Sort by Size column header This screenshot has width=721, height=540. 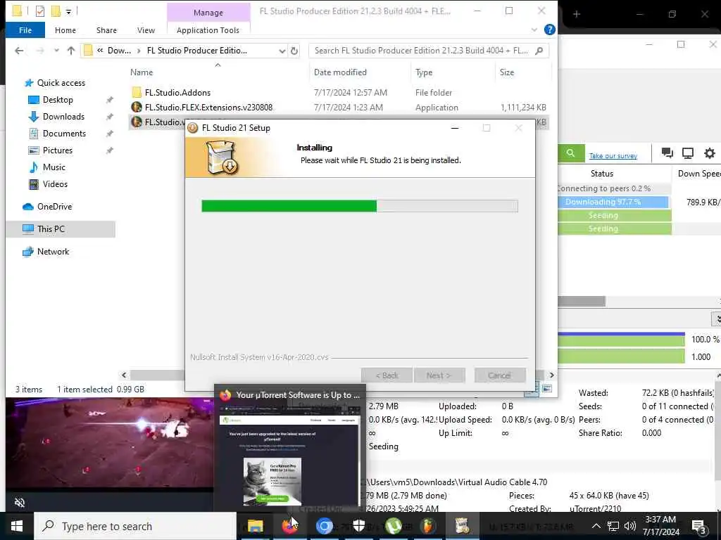click(x=507, y=72)
